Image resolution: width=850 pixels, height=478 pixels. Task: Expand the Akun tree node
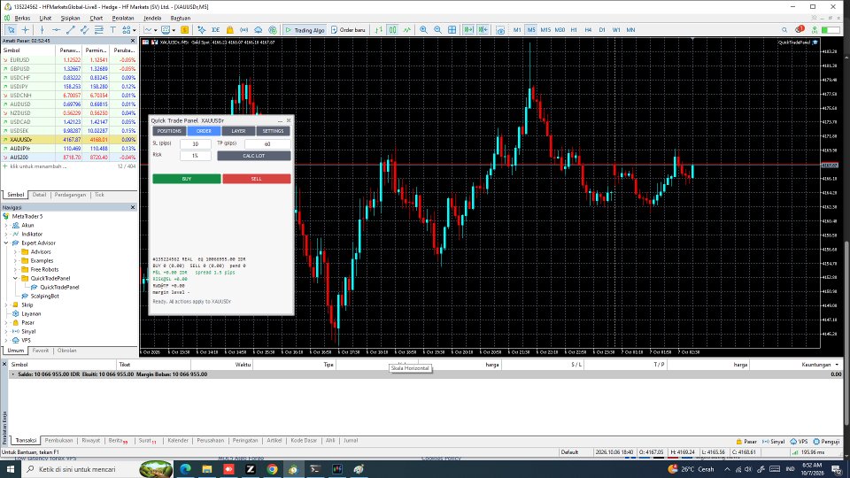[x=6, y=226]
